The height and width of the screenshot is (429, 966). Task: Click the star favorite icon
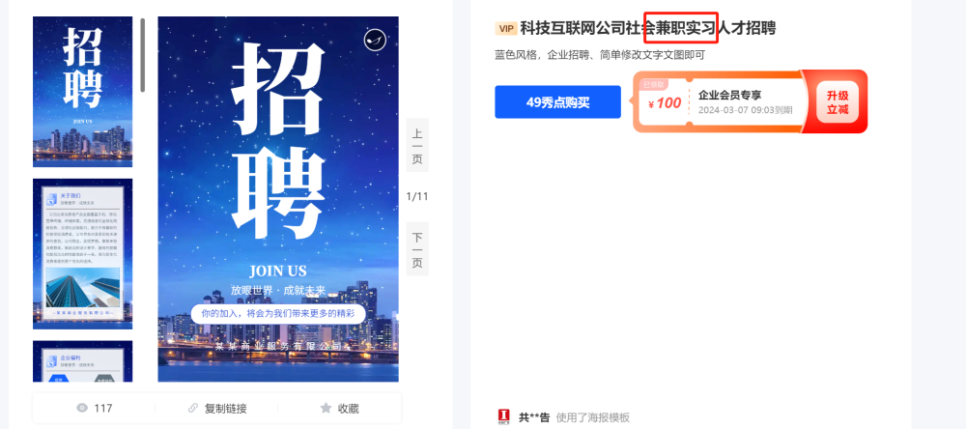326,408
